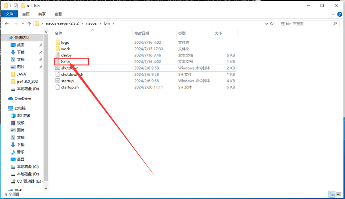The height and width of the screenshot is (199, 345).
Task: Open the Help question mark icon
Action: coord(340,14)
